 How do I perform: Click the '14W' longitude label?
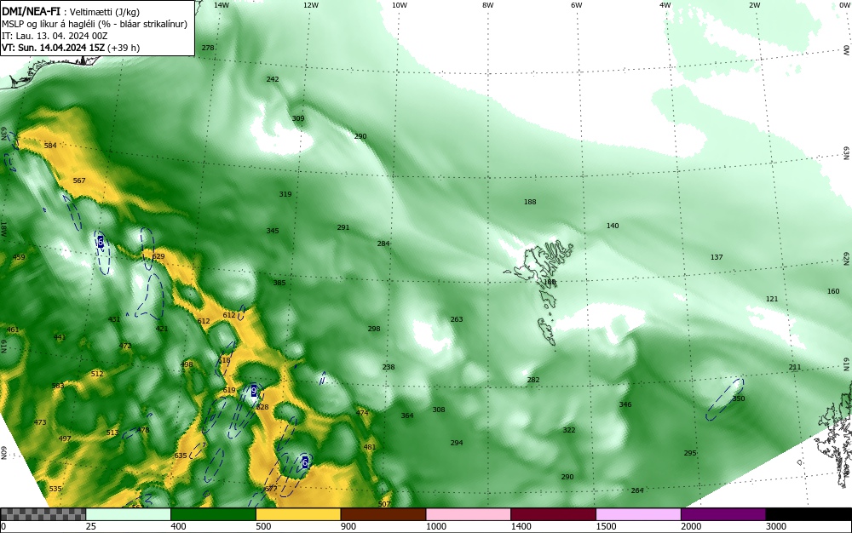coord(222,5)
